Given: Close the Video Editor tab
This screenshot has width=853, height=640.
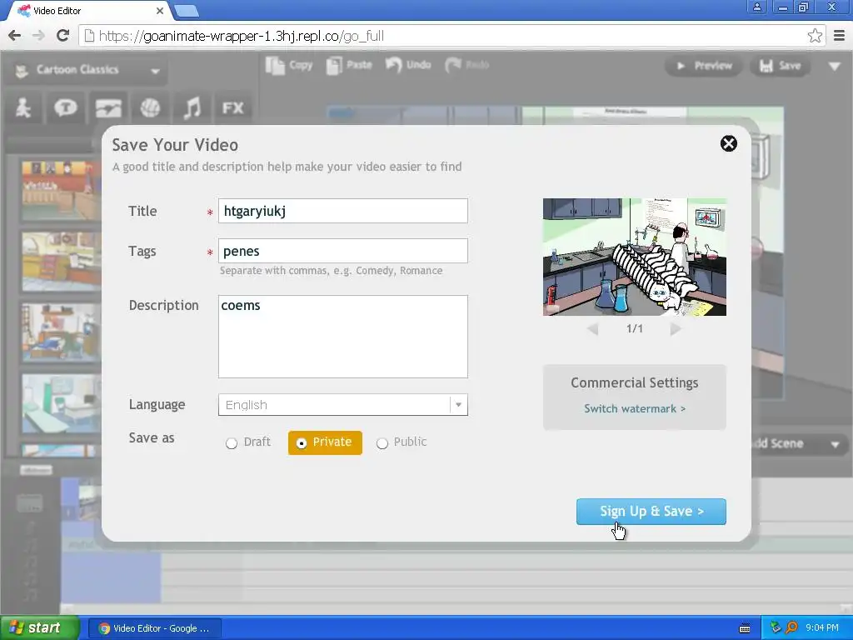Looking at the screenshot, I should [x=160, y=10].
